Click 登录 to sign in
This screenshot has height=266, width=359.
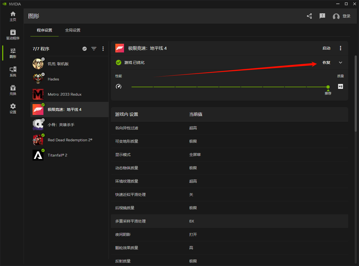coord(347,16)
